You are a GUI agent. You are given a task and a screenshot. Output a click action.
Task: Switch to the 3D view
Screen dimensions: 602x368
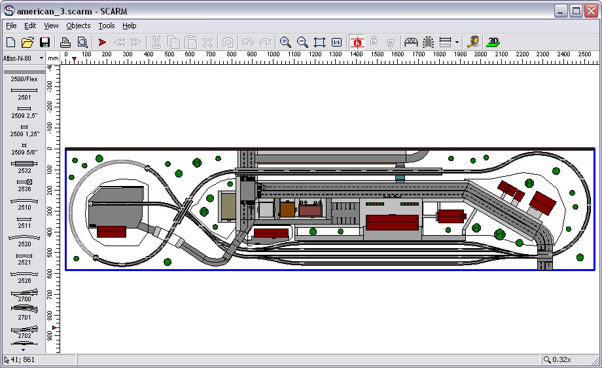pyautogui.click(x=493, y=42)
